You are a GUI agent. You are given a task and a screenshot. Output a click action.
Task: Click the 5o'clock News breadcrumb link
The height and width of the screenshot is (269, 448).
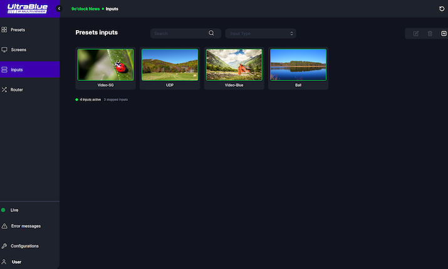click(x=85, y=9)
